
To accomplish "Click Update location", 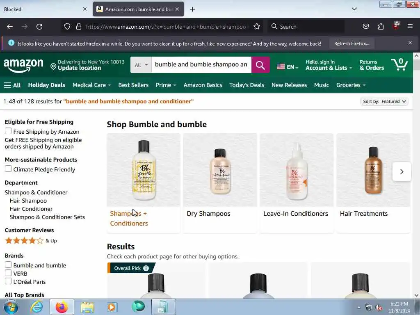I will [79, 68].
